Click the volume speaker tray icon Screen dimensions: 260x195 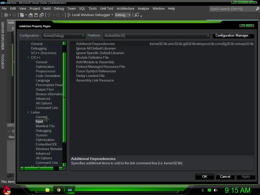[x=215, y=190]
